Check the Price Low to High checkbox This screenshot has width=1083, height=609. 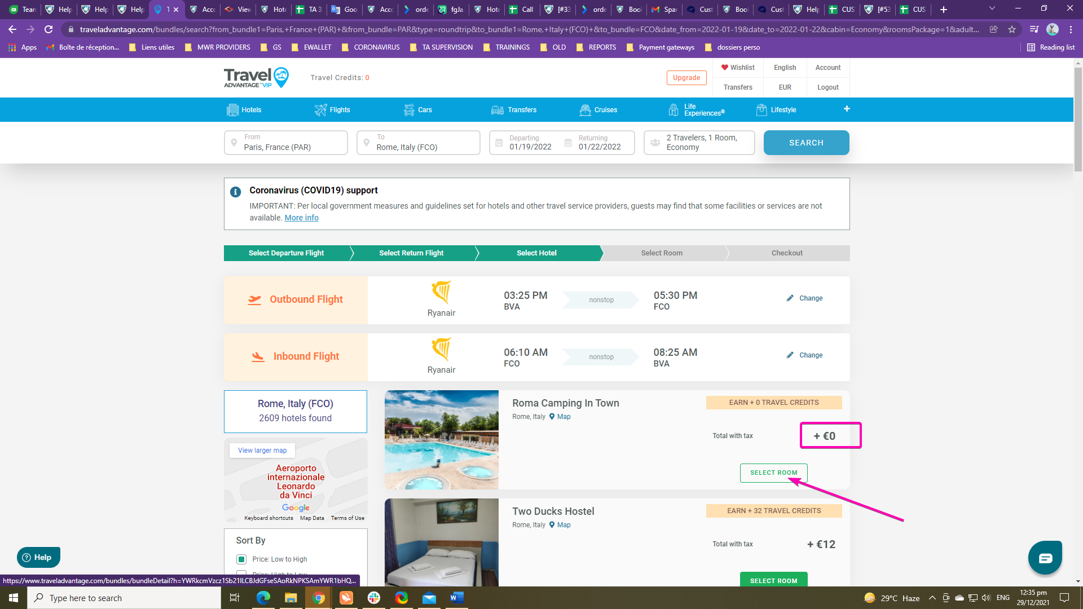pyautogui.click(x=241, y=559)
